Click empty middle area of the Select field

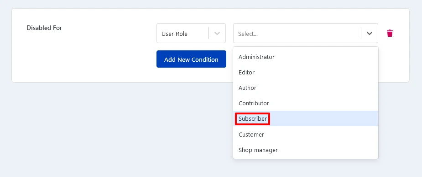point(309,33)
